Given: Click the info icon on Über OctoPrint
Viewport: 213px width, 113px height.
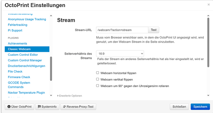Looking at the screenshot, I should pyautogui.click(x=9, y=107).
